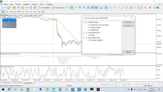Viewport: 163px width, 92px height.
Task: Click the cloud VPS icon
Action: (x=31, y=8)
